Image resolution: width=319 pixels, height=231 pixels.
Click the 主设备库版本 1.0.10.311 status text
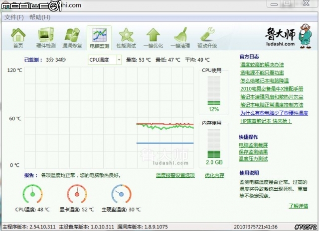click(x=86, y=227)
